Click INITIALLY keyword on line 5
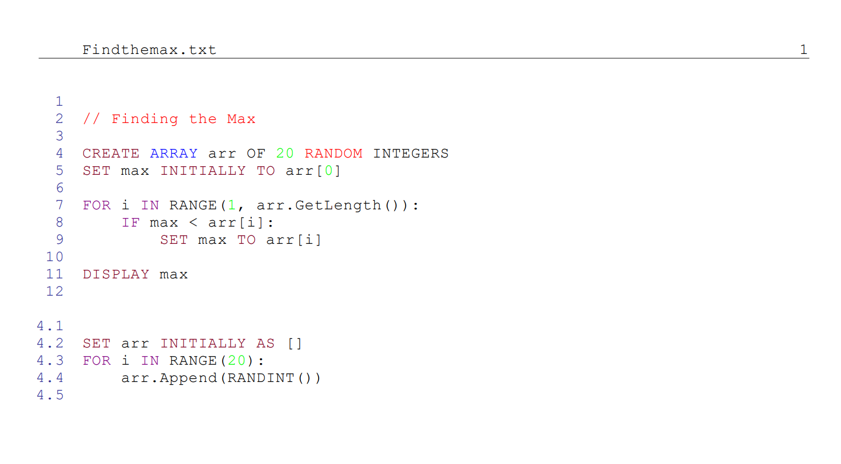This screenshot has width=841, height=464. click(x=203, y=171)
